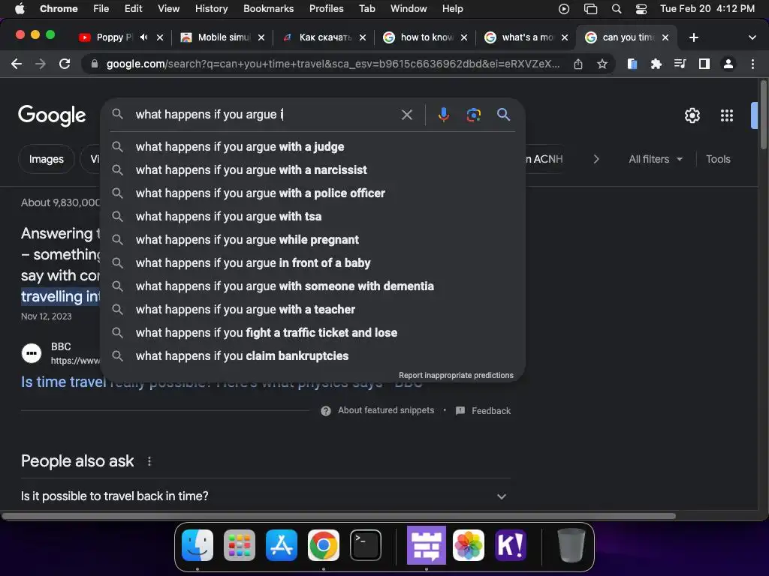
Task: Choose suggestion 'argue in front of a baby'
Action: 312,263
